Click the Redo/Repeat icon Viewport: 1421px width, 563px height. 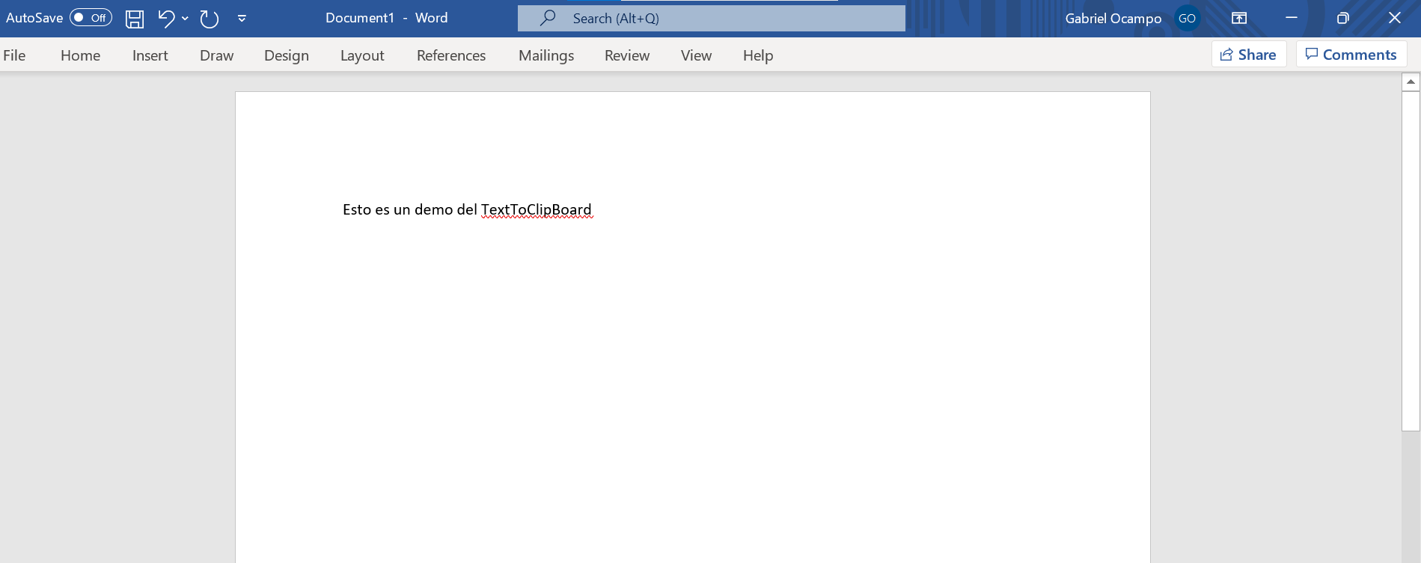[210, 19]
